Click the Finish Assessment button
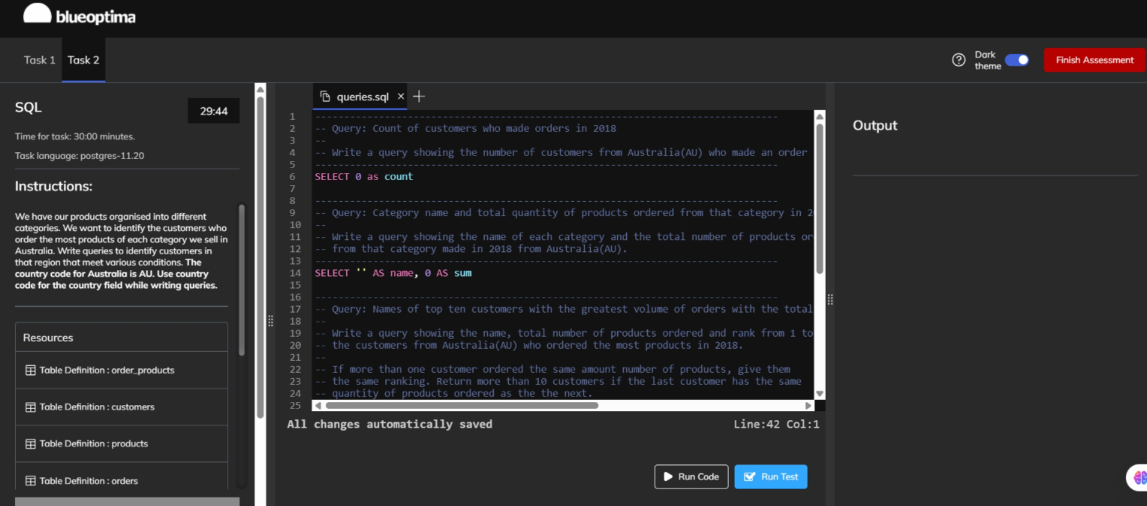This screenshot has height=506, width=1147. click(1094, 60)
